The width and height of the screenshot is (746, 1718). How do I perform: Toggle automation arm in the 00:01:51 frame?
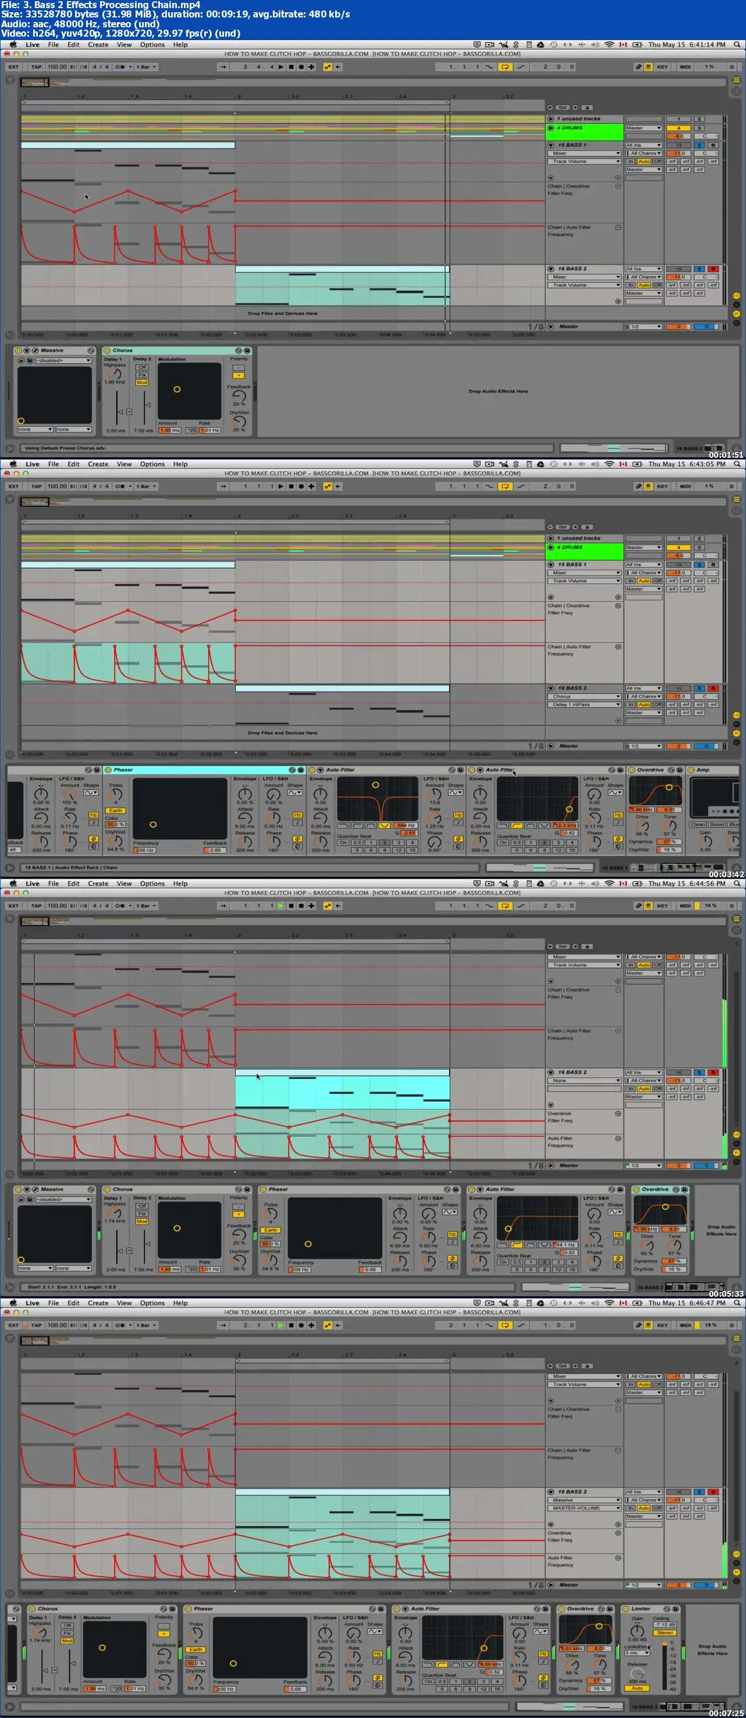pos(328,67)
